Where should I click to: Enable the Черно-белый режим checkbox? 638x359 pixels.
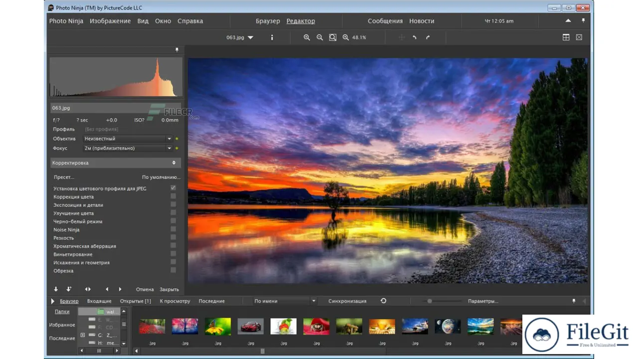(173, 221)
